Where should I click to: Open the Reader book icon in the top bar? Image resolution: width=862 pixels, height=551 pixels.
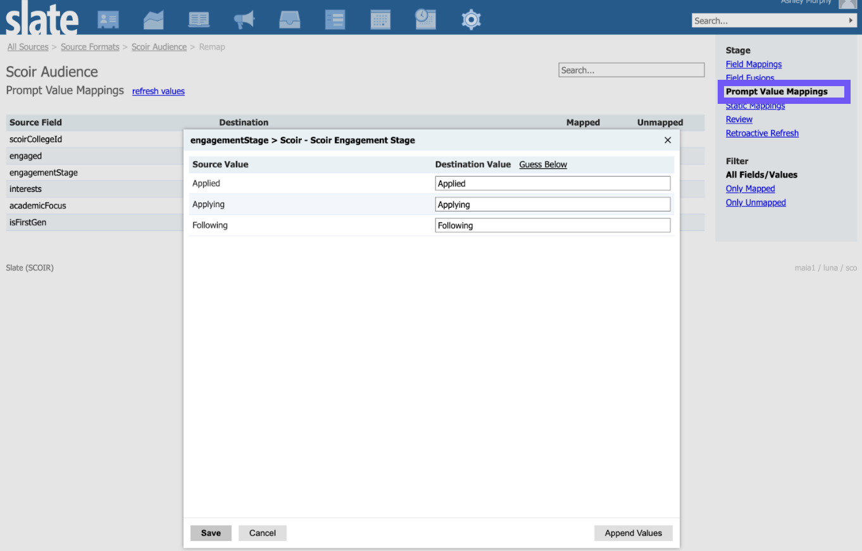click(199, 20)
